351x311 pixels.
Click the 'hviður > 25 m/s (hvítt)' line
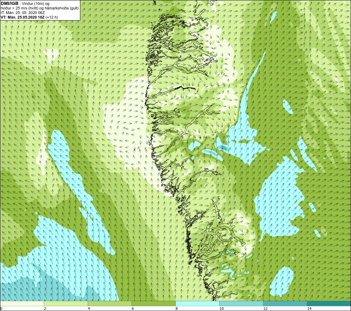pos(40,8)
